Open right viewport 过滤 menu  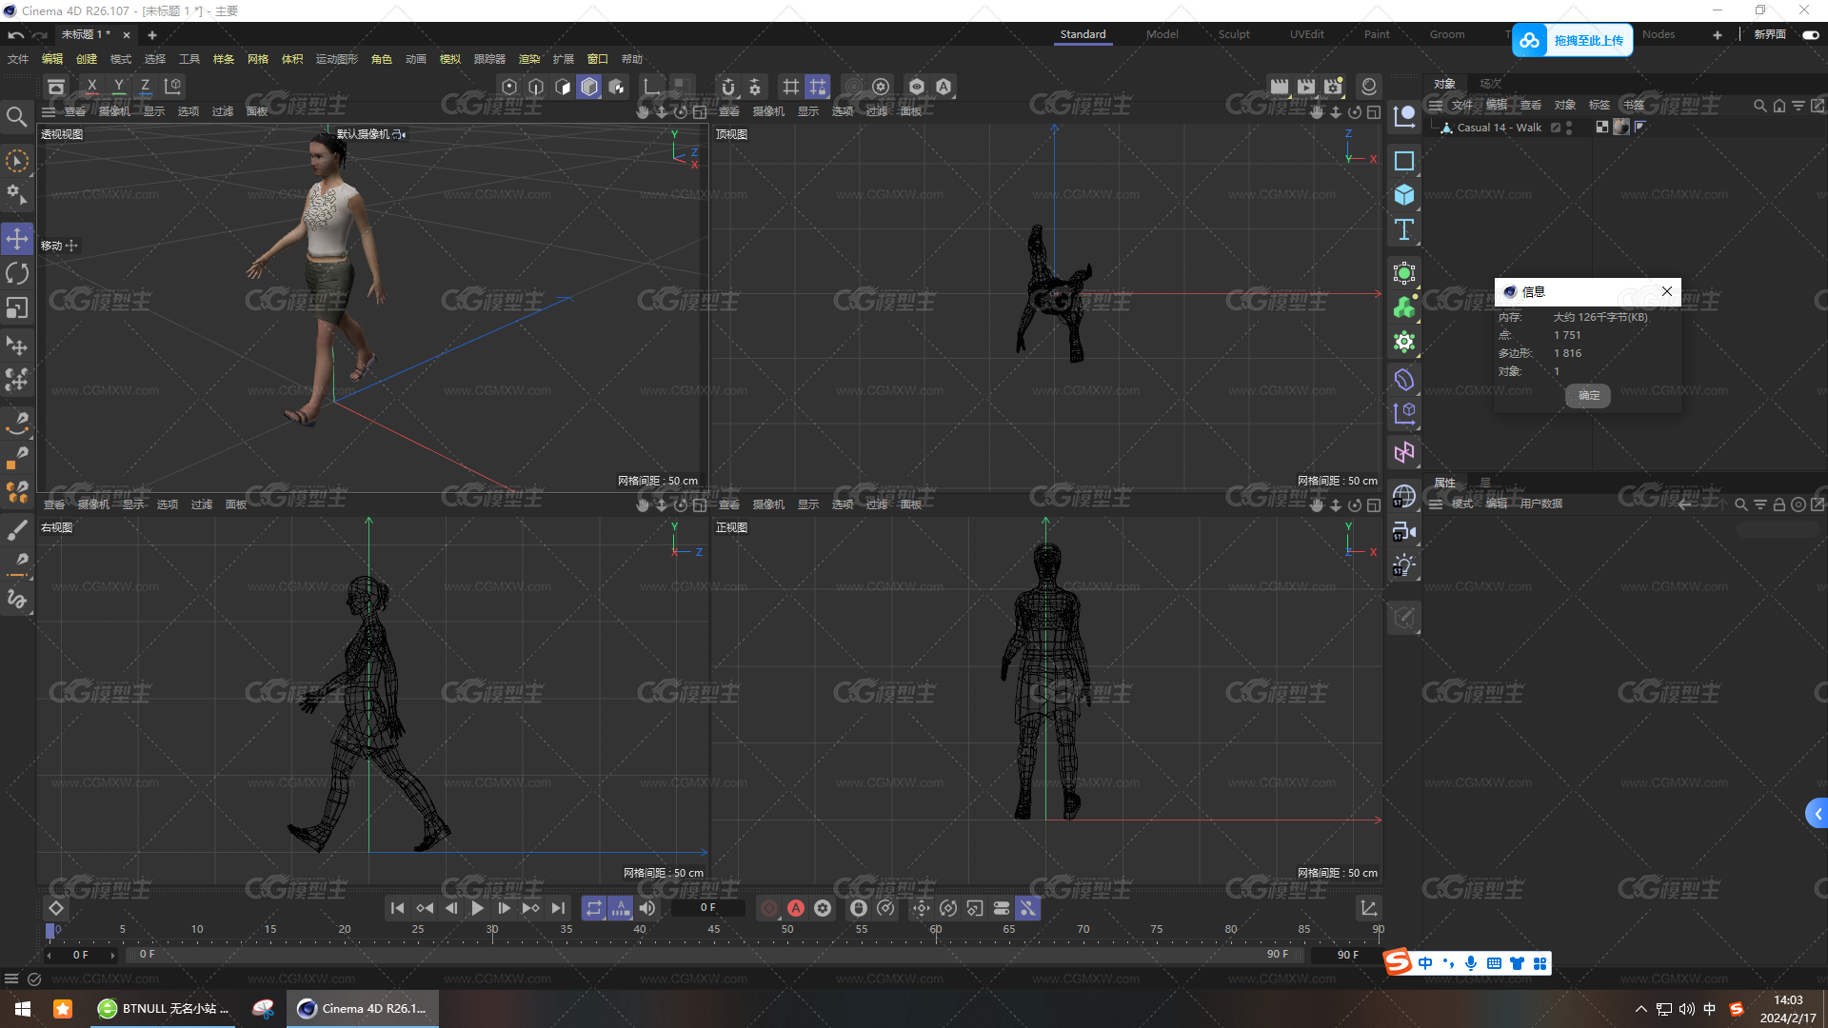[x=201, y=504]
